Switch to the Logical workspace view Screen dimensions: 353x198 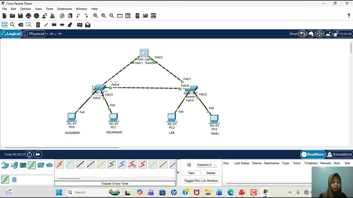[11, 34]
